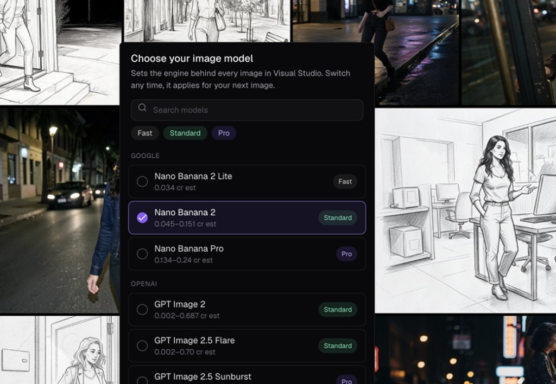
Task: Open the sketch of woman in office
Action: point(465,210)
